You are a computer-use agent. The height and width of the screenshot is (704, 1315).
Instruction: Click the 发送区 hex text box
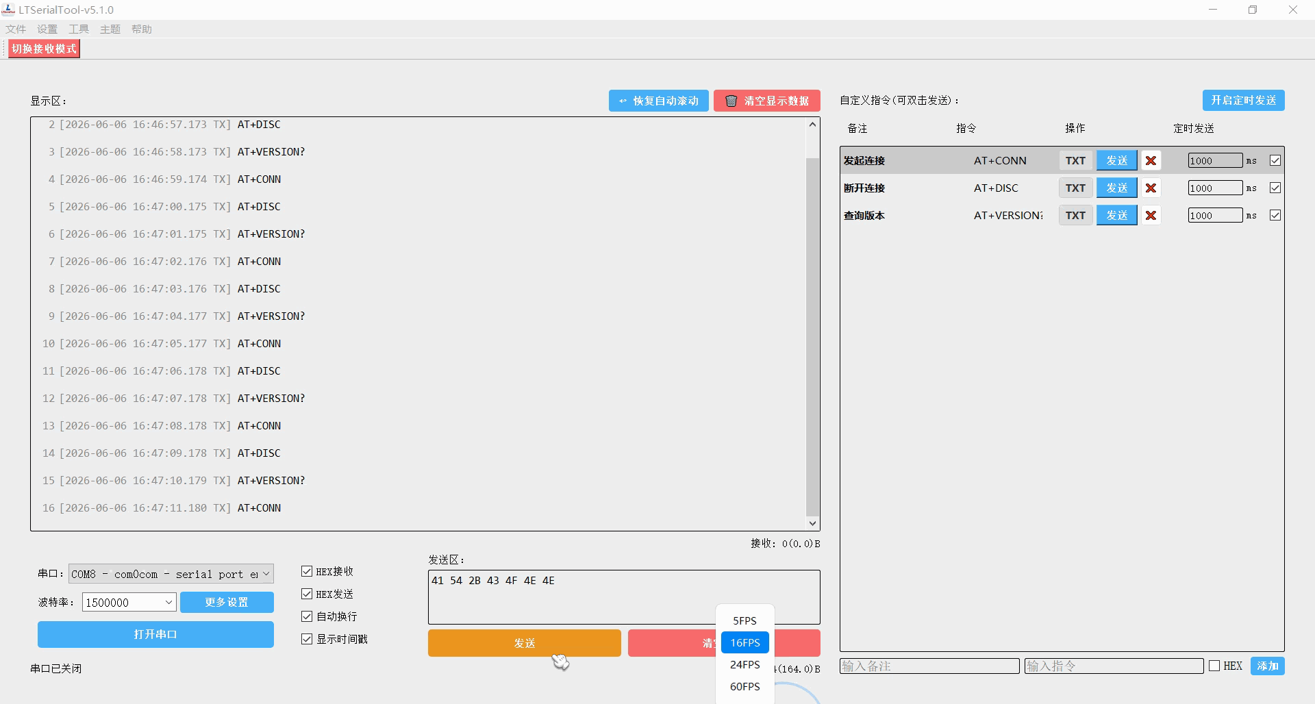624,596
